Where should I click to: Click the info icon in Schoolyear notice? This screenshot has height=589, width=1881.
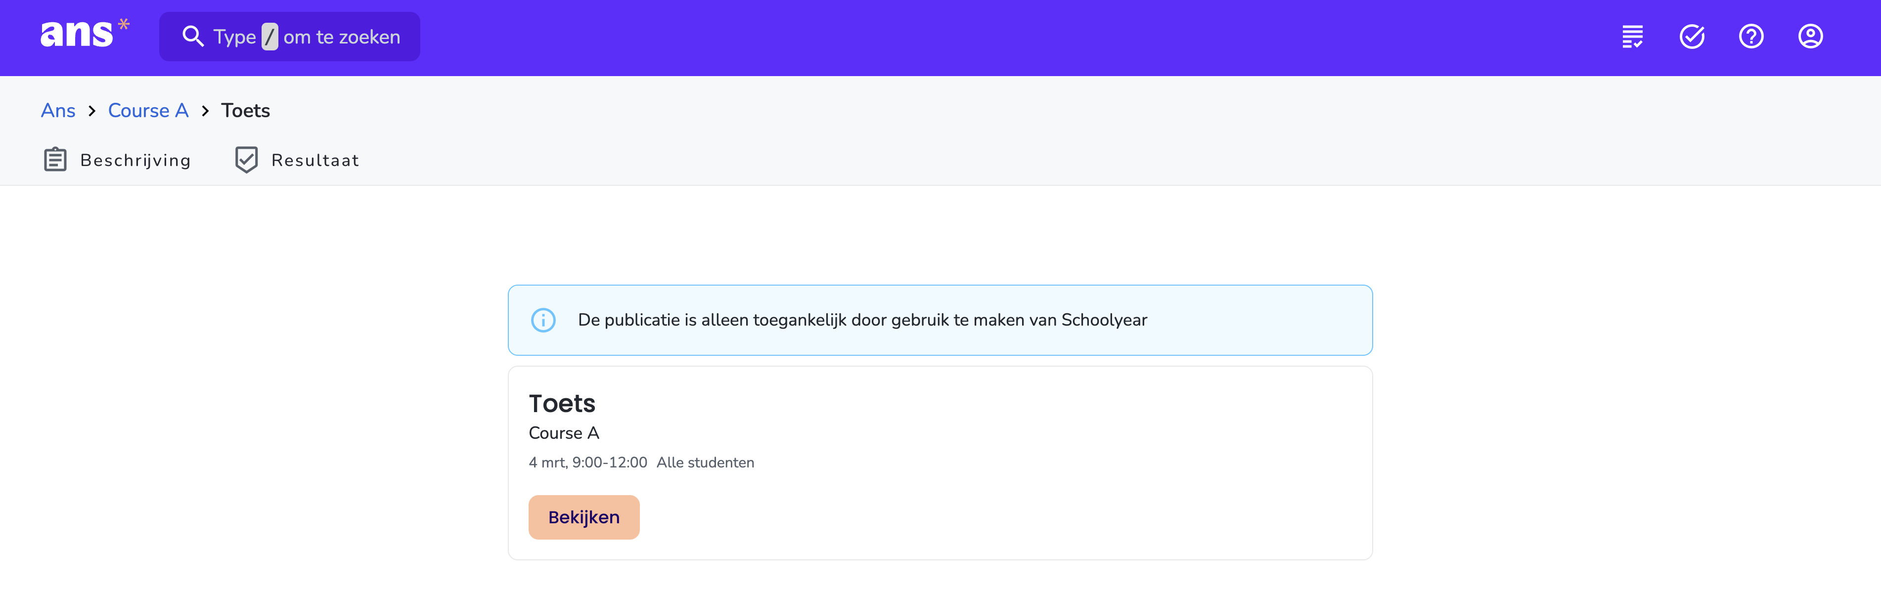(543, 320)
